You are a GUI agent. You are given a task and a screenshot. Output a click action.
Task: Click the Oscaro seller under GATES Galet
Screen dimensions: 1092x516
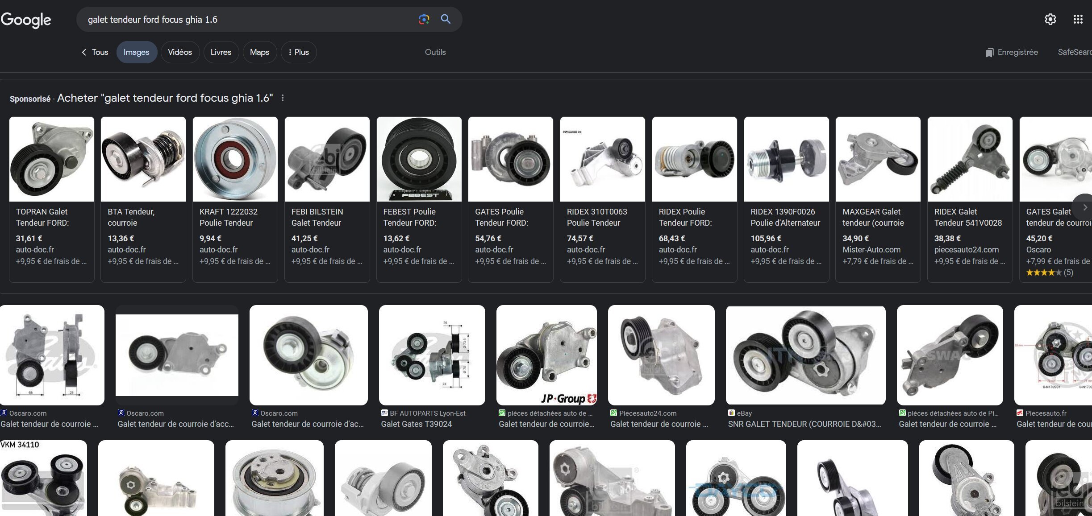(x=1038, y=250)
